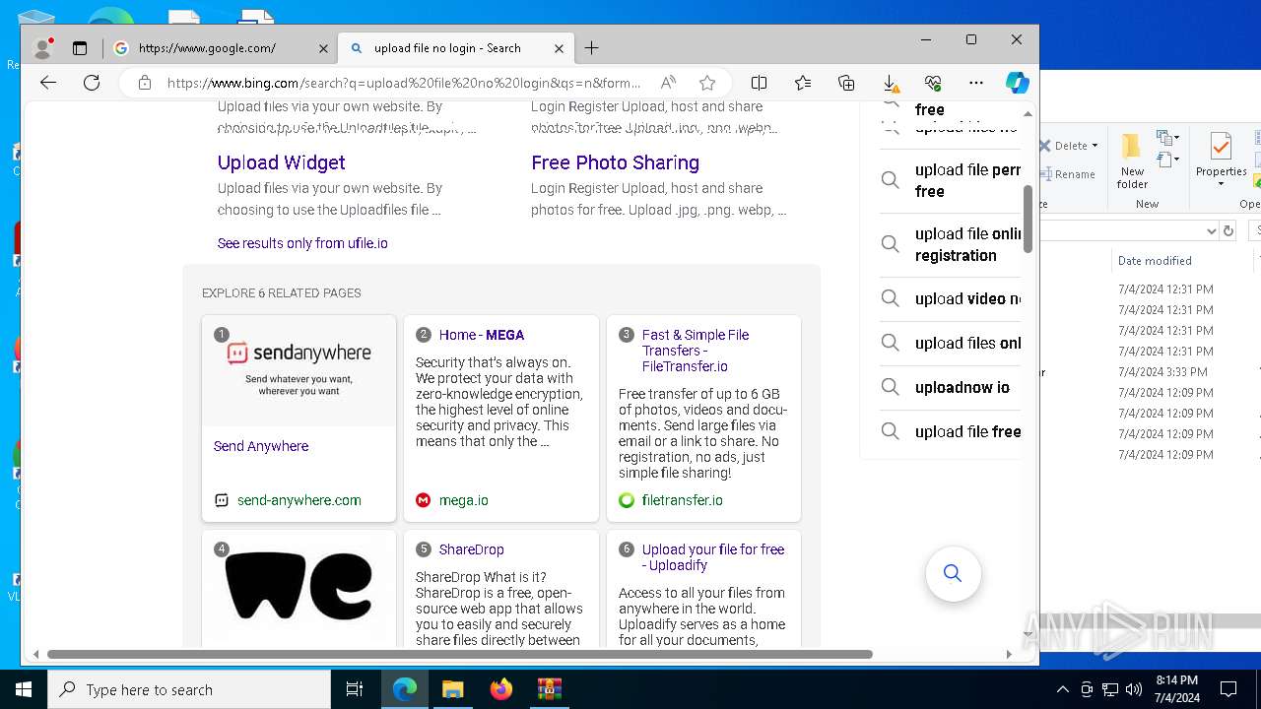Image resolution: width=1261 pixels, height=709 pixels.
Task: Open the WeTransfer logo card
Action: 299,587
